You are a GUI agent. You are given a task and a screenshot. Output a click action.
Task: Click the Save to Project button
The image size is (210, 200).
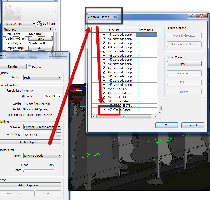pyautogui.click(x=17, y=193)
